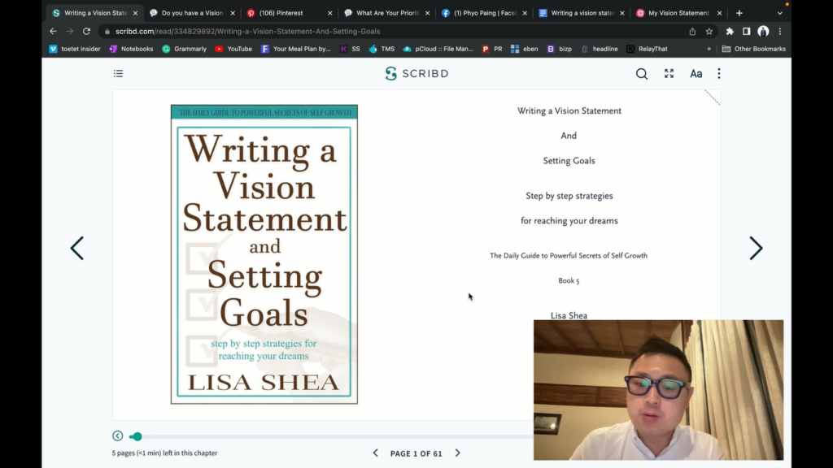
Task: Open the table of contents menu icon
Action: coord(118,74)
